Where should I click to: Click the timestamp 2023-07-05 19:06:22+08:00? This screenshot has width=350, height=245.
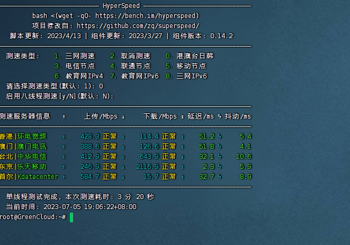(x=90, y=207)
